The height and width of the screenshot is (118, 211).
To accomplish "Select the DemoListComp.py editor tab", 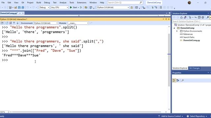I will pyautogui.click(x=9, y=13).
